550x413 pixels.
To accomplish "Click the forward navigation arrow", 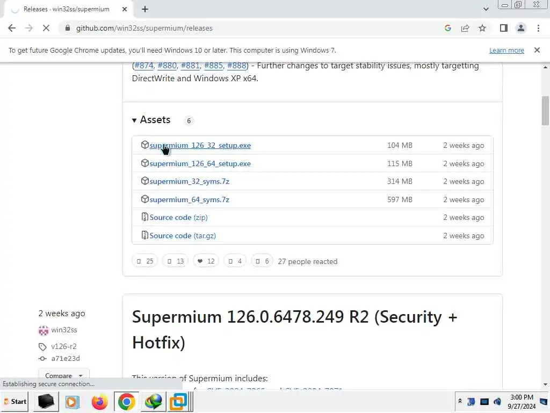I will tap(29, 28).
